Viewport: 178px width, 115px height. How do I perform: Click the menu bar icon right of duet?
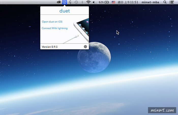pos(70,2)
